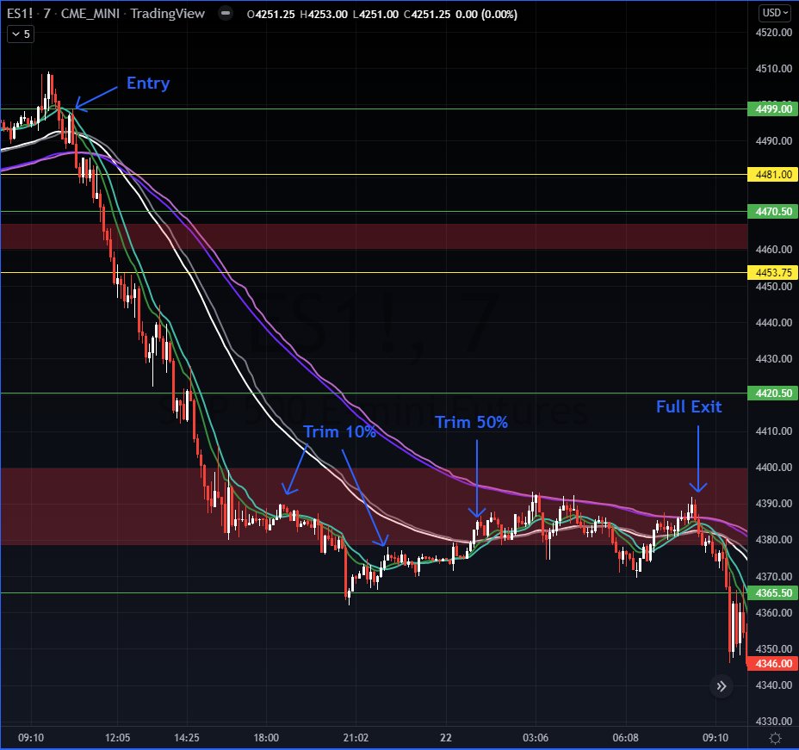Click the 4510.00 price scale label
This screenshot has height=750, width=799.
773,68
